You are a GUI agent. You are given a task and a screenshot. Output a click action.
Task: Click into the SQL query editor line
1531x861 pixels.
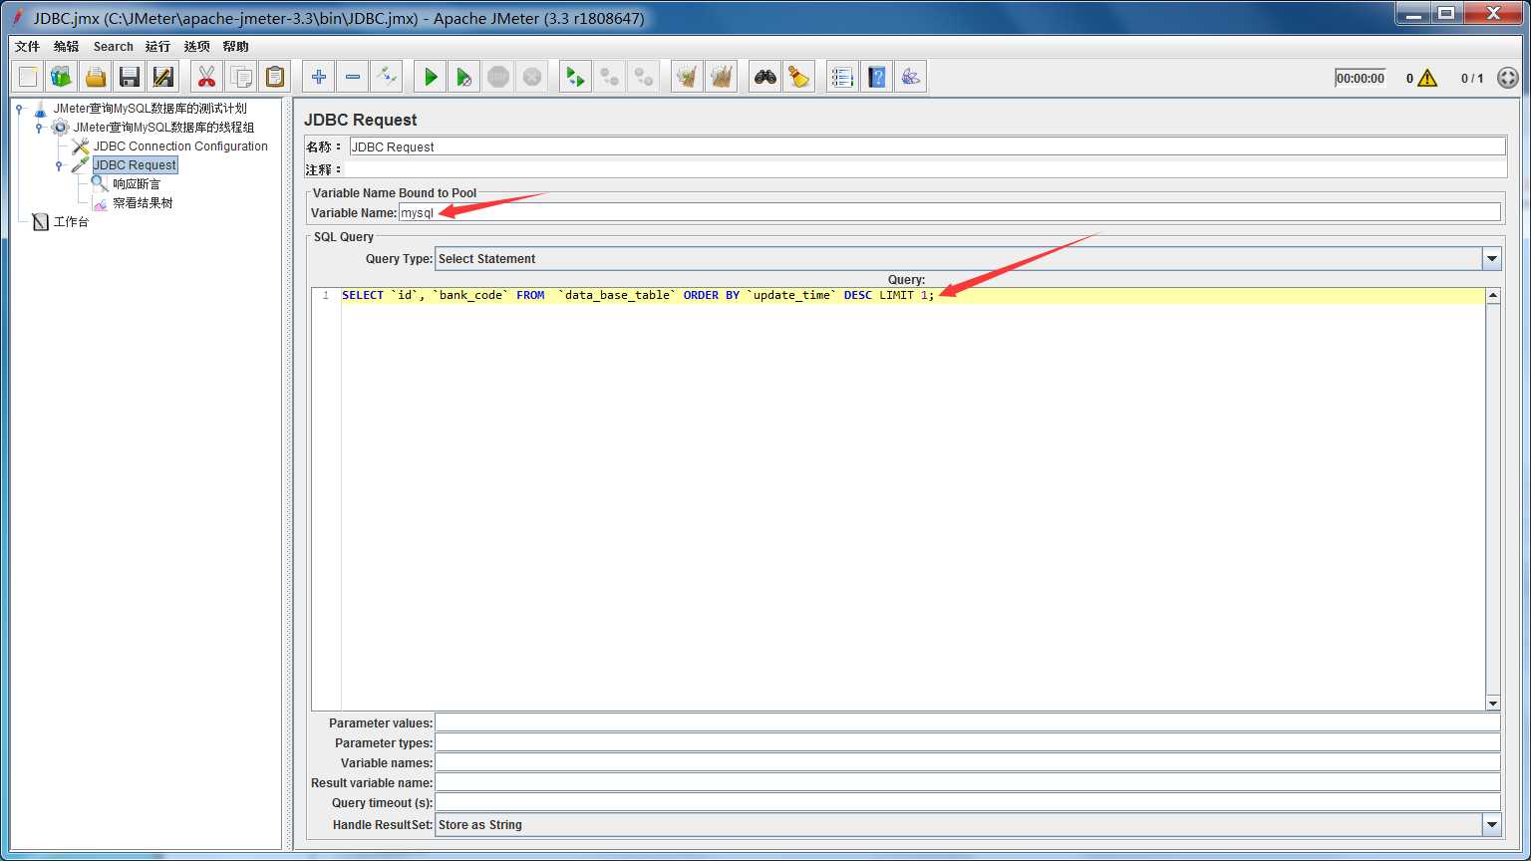913,296
